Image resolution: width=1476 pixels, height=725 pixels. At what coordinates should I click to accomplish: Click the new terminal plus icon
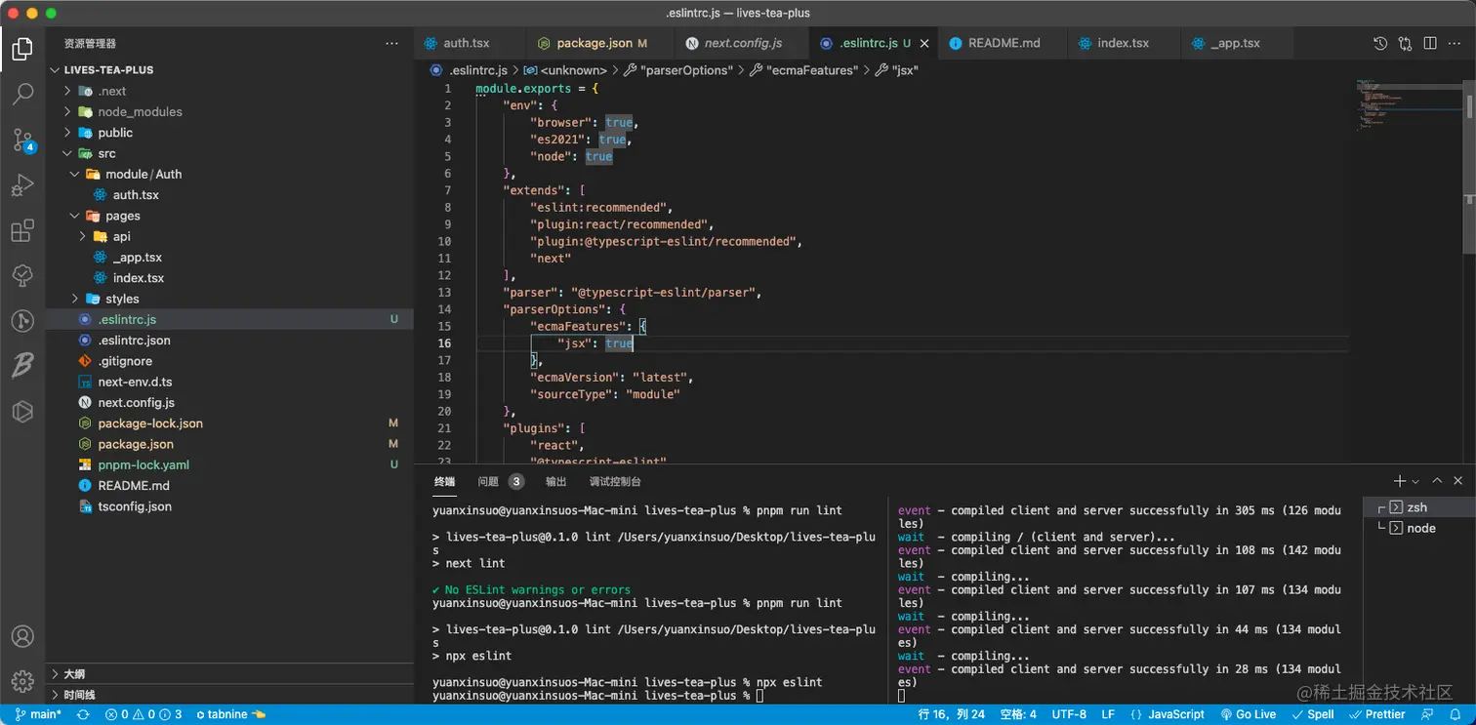click(1399, 481)
